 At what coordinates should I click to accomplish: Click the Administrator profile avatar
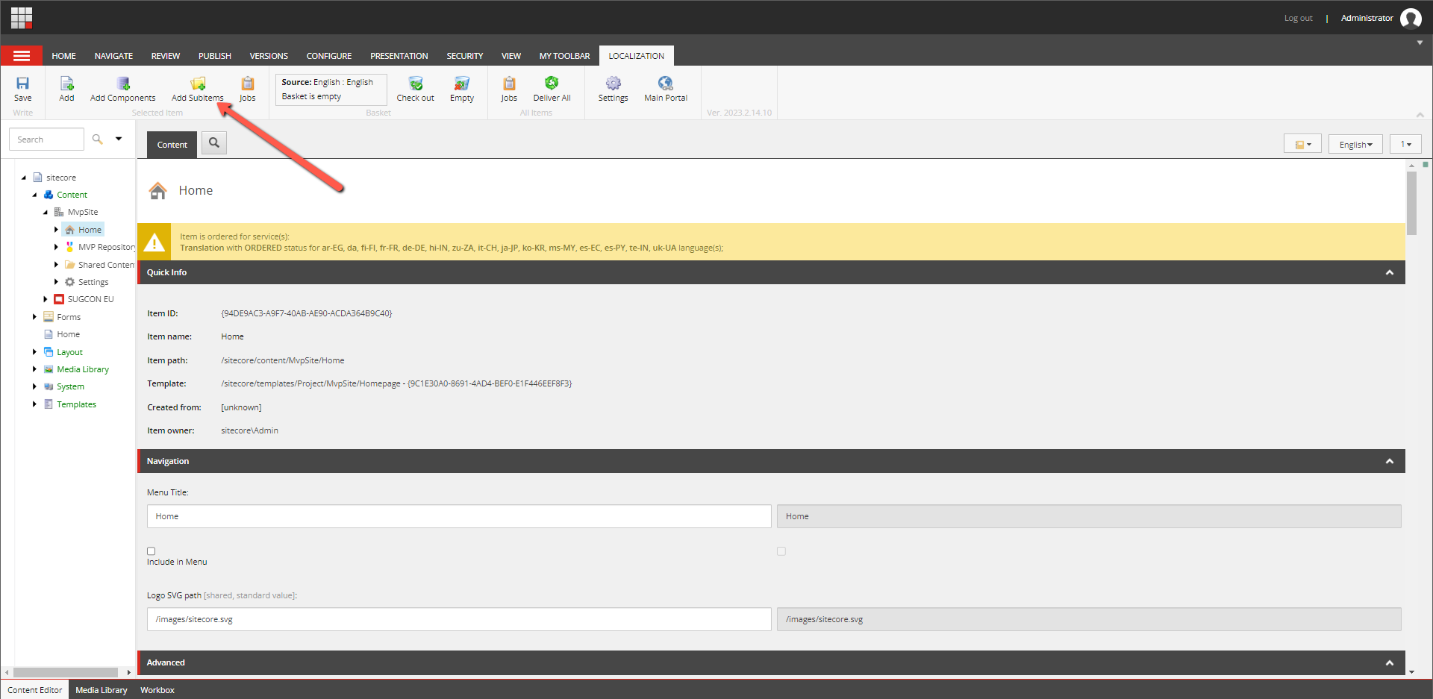click(1411, 18)
